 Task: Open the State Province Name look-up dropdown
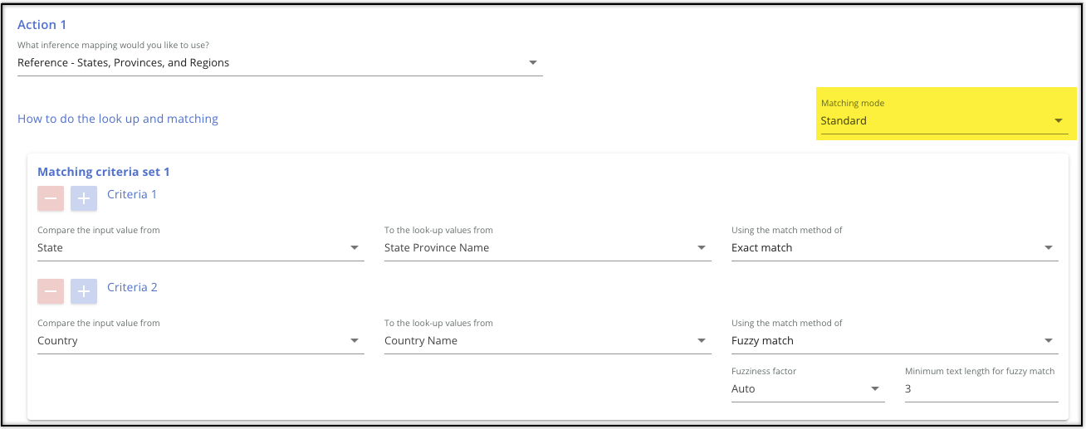pos(548,248)
